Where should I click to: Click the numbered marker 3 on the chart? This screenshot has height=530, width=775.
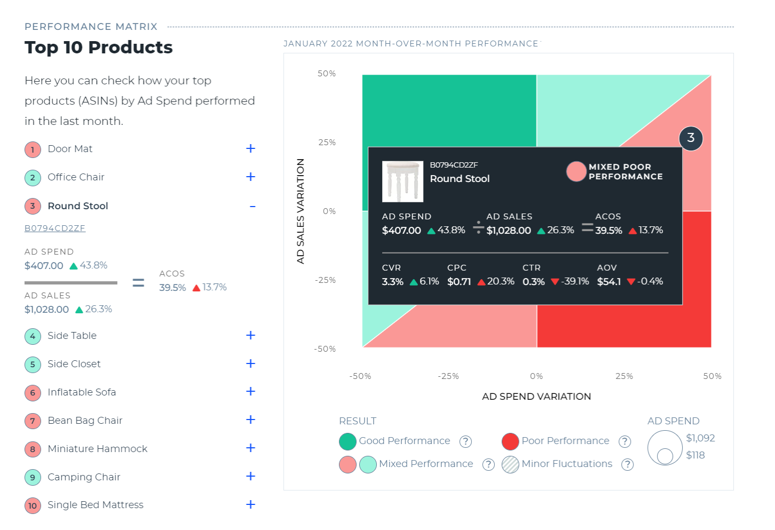click(x=691, y=138)
